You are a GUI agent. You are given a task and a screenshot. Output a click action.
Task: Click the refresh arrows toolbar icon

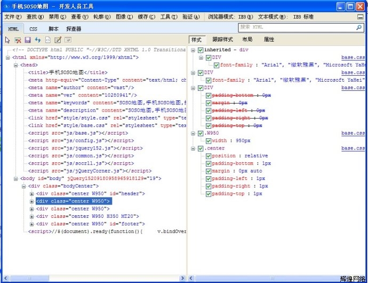[38, 40]
